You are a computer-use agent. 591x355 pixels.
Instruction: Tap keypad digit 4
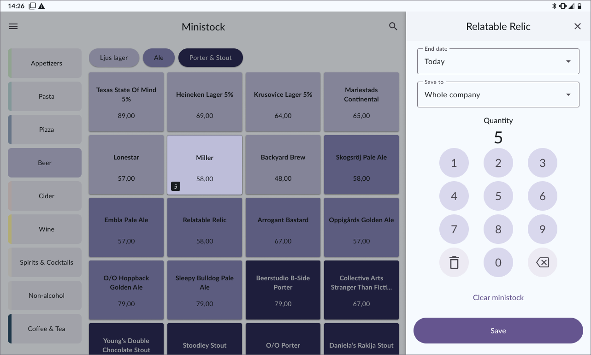pos(454,196)
